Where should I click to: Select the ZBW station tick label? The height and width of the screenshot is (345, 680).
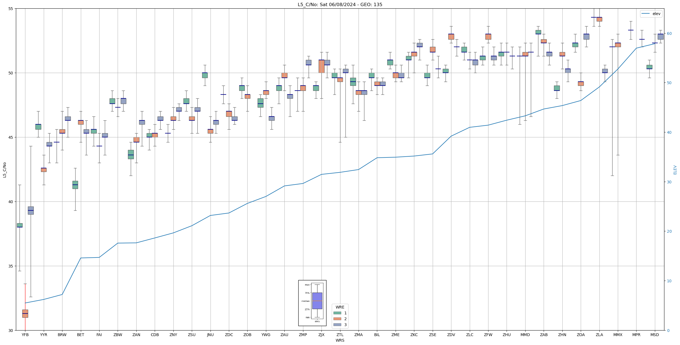[118, 335]
